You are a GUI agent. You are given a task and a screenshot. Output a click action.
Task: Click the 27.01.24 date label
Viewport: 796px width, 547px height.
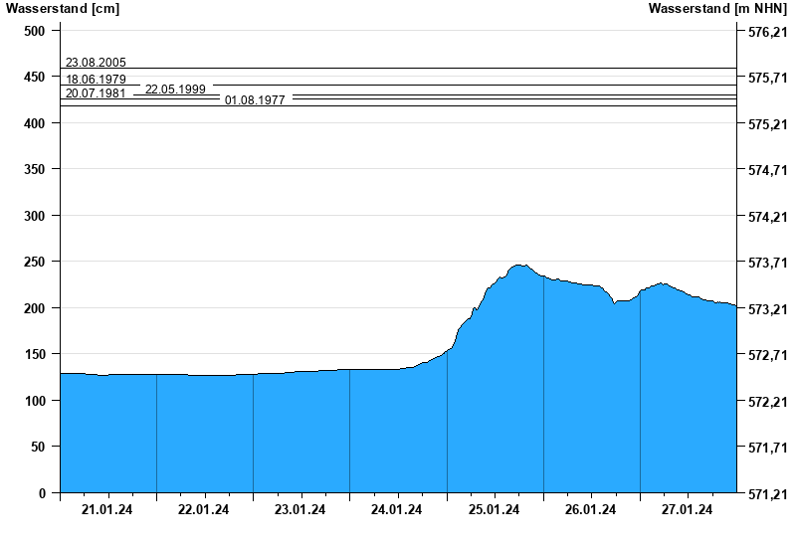(x=688, y=510)
